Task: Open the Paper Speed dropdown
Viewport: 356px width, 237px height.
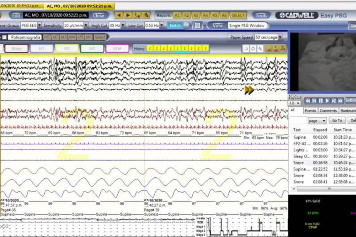Action: 280,37
